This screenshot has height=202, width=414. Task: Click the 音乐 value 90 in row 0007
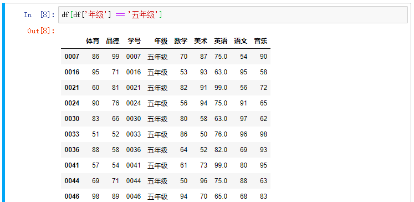(263, 56)
